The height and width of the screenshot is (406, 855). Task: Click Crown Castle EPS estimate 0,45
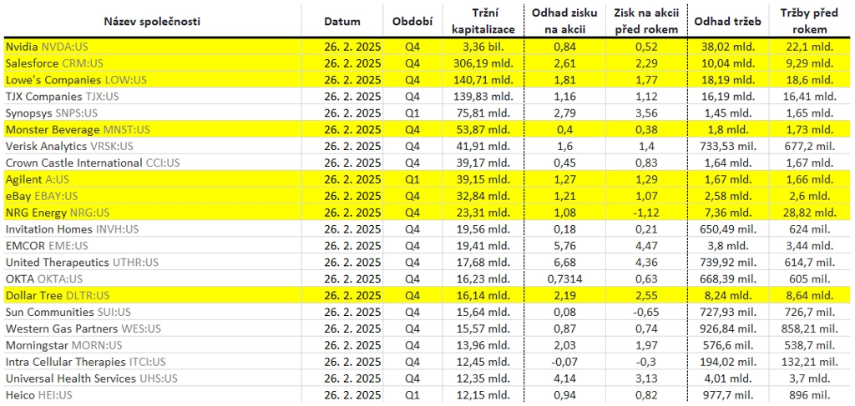coord(564,163)
